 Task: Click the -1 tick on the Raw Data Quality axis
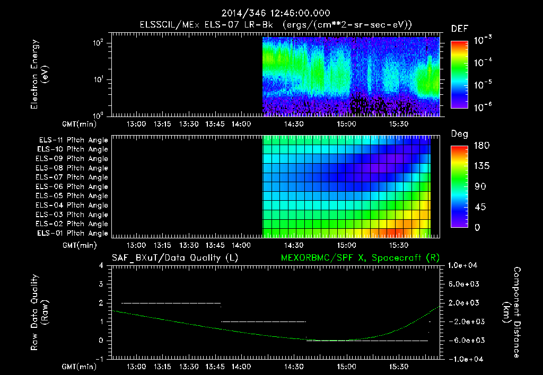99,359
